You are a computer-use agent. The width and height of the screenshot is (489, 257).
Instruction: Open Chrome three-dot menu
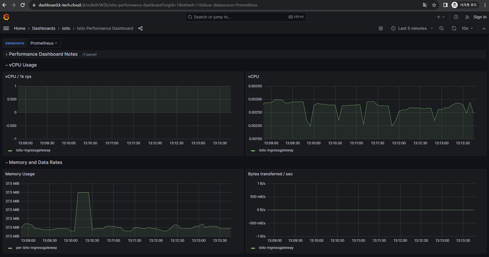point(484,5)
